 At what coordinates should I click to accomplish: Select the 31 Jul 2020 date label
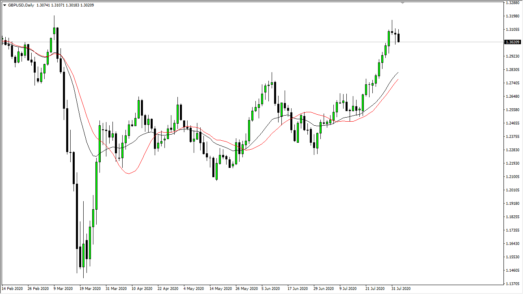[x=401, y=289]
